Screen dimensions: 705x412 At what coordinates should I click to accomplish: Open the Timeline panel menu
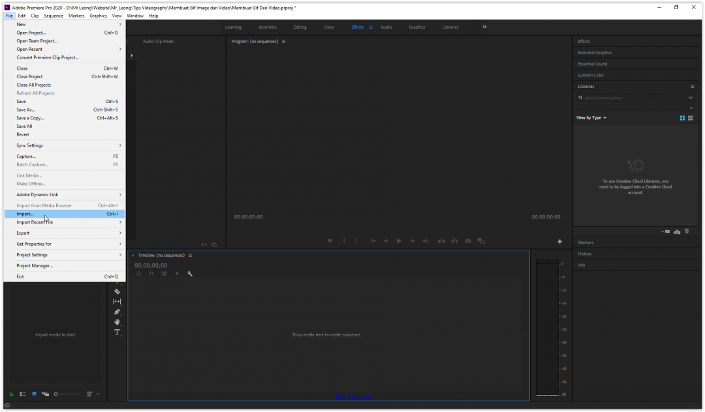[189, 256]
